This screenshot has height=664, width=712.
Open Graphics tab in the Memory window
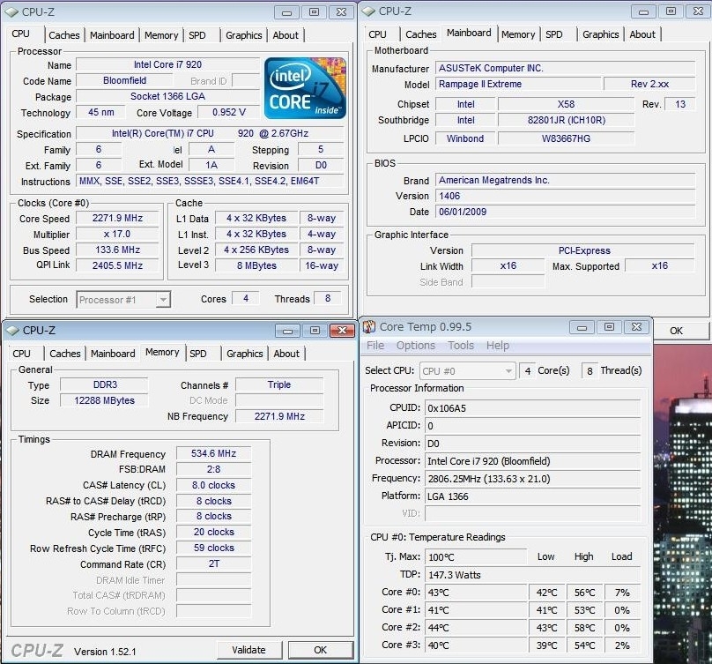point(244,354)
